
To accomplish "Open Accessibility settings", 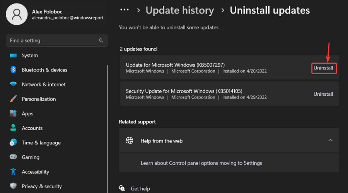I will 35,172.
